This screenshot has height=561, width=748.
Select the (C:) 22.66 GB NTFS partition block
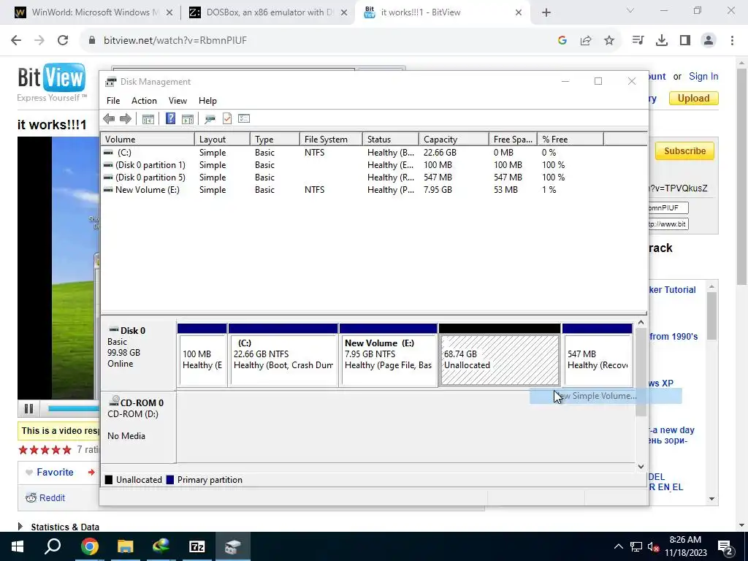click(x=283, y=354)
